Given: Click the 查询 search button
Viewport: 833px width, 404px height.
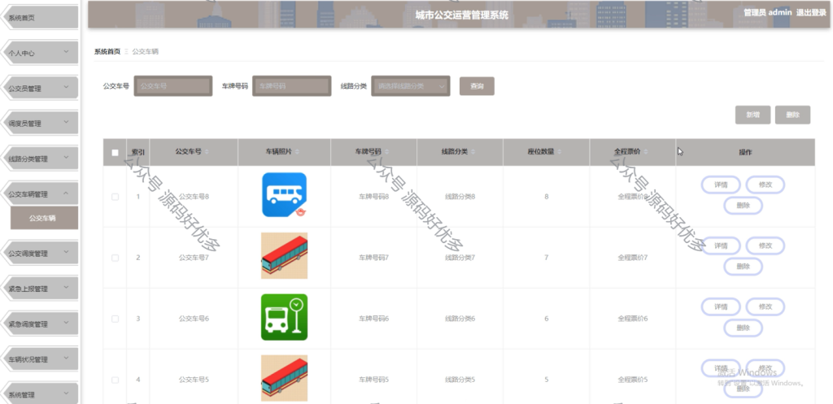Looking at the screenshot, I should click(477, 86).
